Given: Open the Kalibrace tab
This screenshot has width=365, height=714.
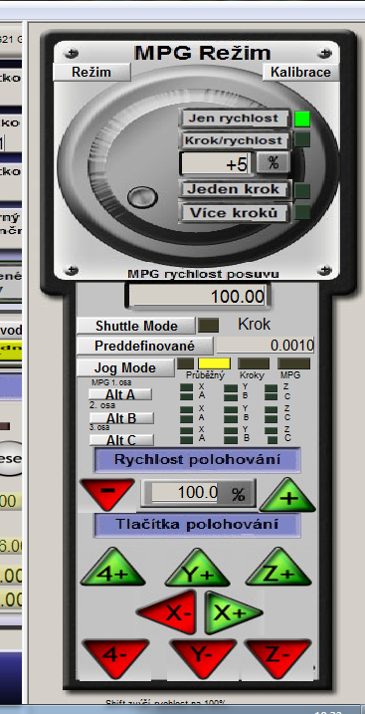Looking at the screenshot, I should 301,73.
